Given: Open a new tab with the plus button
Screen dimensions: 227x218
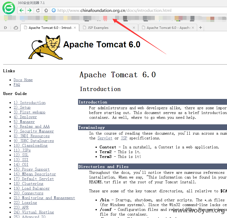Looking at the screenshot, I should (x=201, y=28).
